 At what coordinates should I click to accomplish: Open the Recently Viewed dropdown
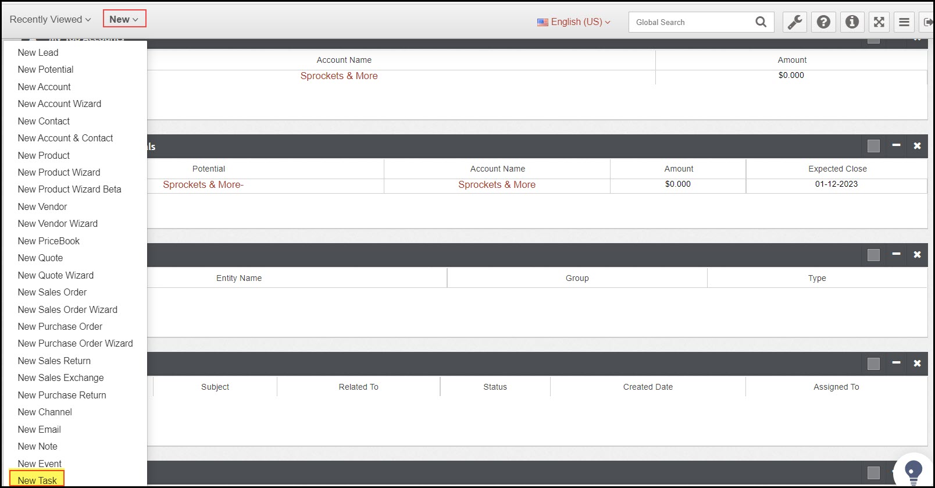[x=50, y=19]
